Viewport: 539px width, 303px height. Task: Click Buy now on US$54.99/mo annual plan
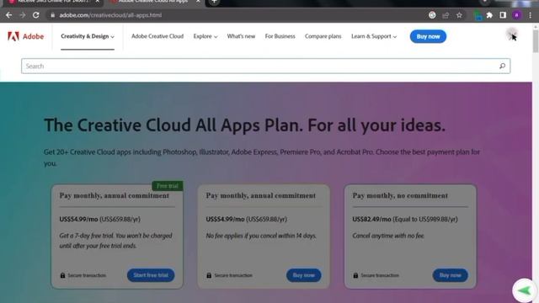303,275
